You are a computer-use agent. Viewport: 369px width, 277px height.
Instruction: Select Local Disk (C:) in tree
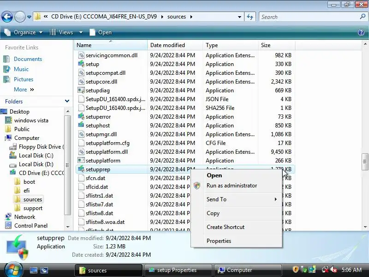36,156
